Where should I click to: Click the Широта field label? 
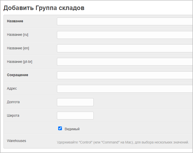pos(13,115)
